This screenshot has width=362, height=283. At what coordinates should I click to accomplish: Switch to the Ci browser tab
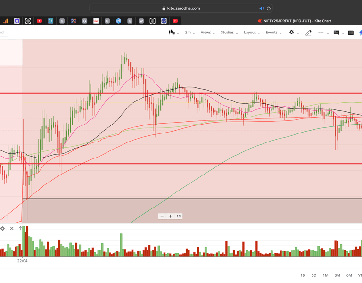[x=50, y=21]
